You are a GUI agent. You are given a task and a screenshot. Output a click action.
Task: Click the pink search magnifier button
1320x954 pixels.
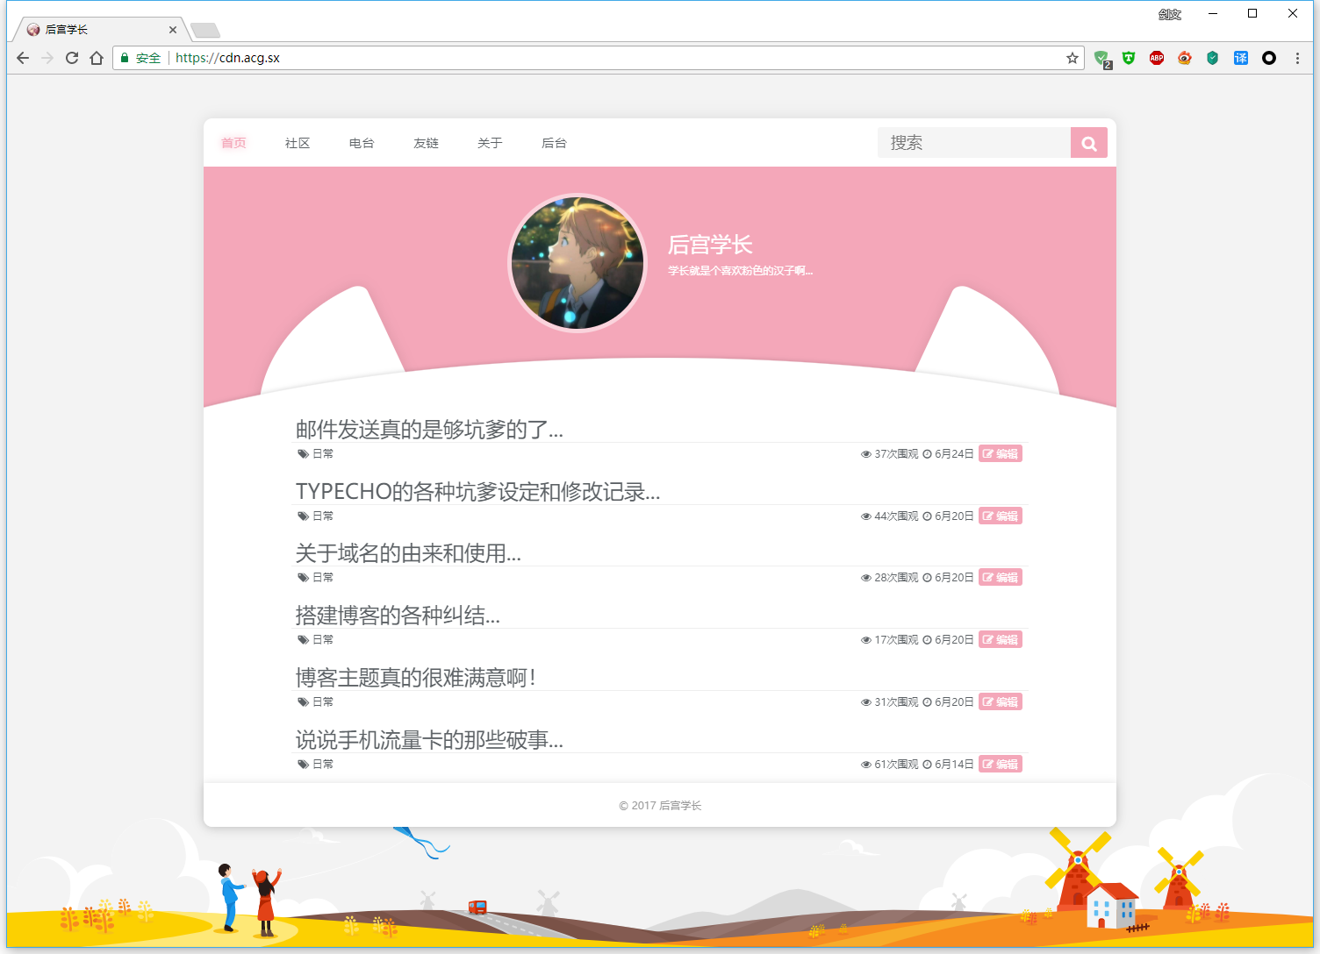[x=1088, y=143]
